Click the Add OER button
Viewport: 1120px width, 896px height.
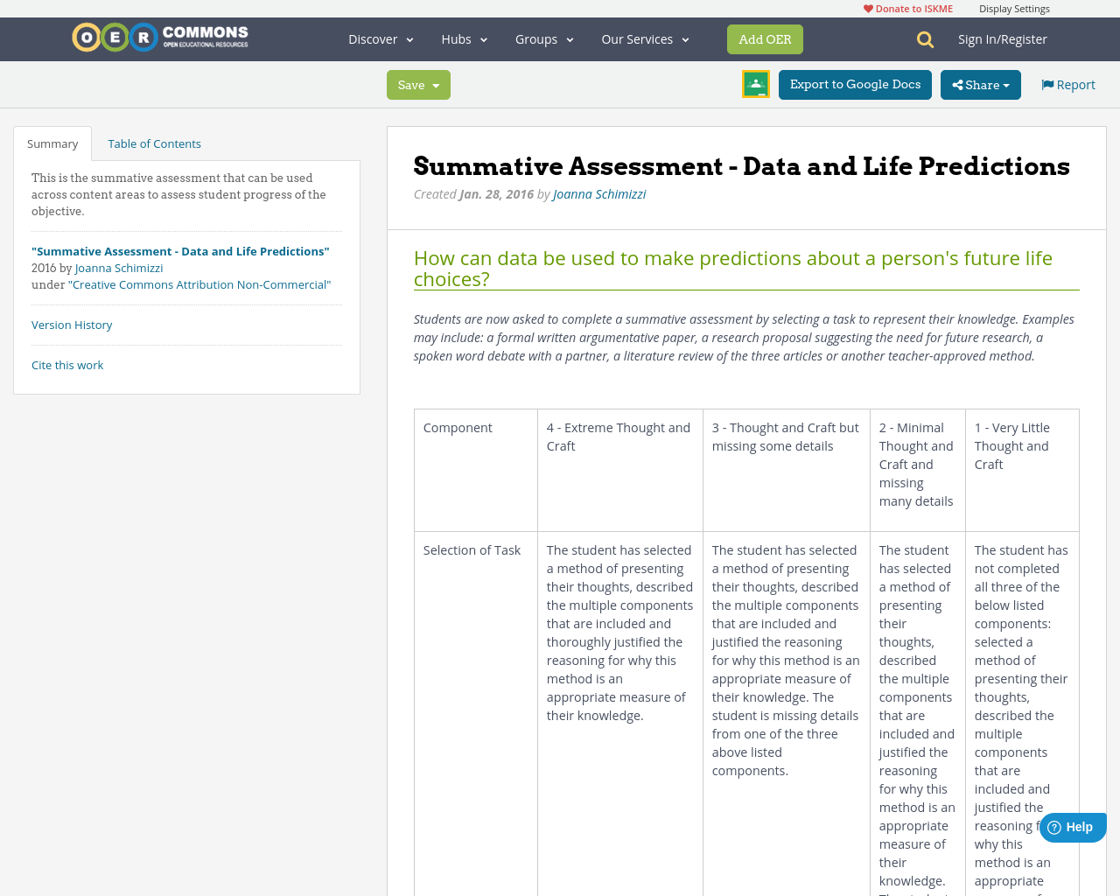tap(765, 38)
